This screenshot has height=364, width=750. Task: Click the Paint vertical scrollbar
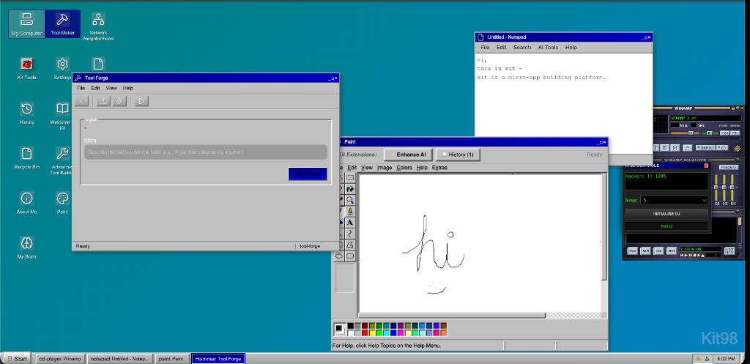[604, 227]
